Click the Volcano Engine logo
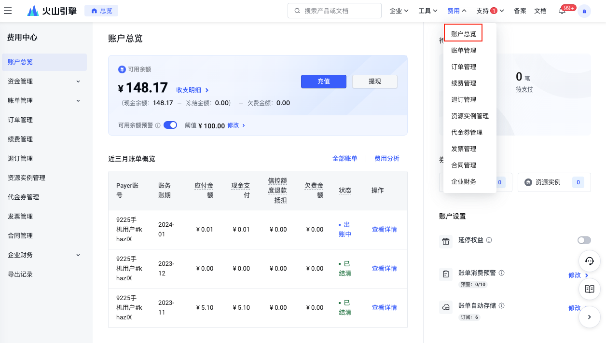606x343 pixels. click(52, 11)
